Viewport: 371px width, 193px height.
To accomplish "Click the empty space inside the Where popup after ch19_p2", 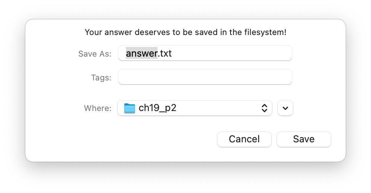I will coord(218,108).
